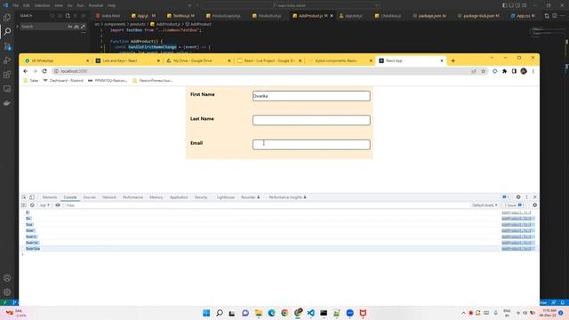
Task: Open File Explorer from taskbar
Action: pyautogui.click(x=259, y=313)
